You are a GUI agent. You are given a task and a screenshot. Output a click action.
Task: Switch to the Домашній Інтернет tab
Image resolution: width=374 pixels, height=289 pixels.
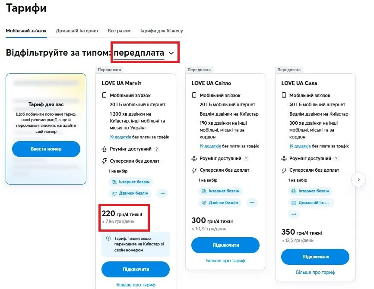tap(78, 31)
